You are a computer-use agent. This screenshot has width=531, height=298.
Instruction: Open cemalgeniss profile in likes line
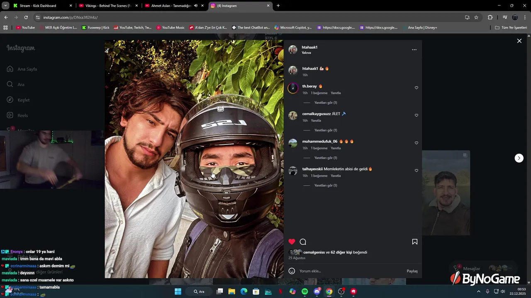[x=314, y=252]
